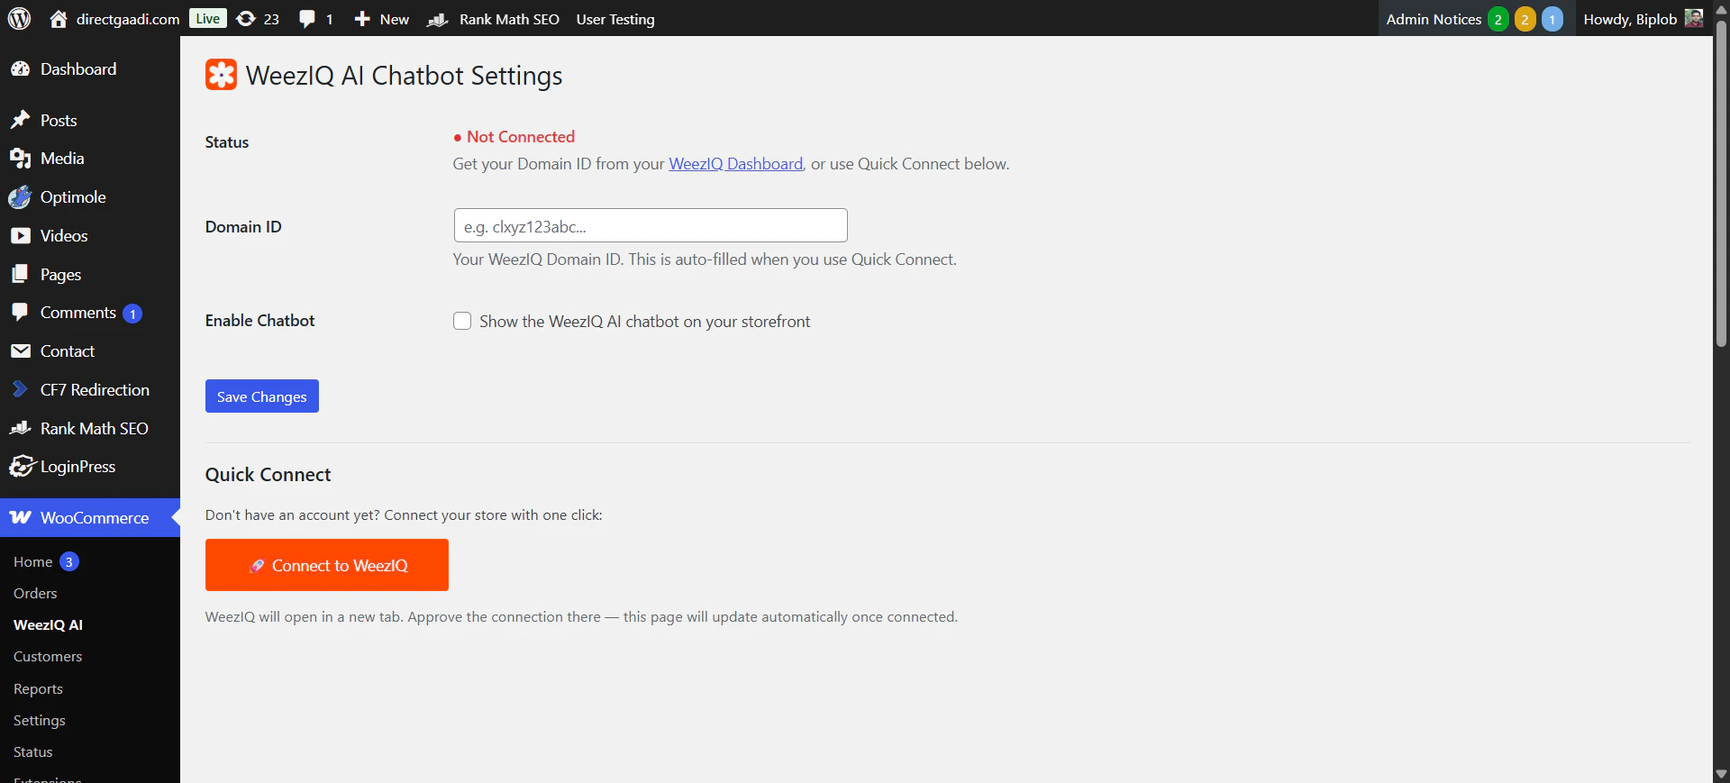Click the Domain ID input field
Image resolution: width=1730 pixels, height=783 pixels.
[x=651, y=225]
